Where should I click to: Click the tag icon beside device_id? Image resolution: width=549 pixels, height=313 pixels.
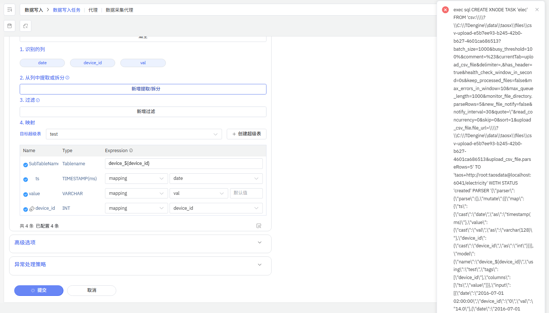point(32,209)
